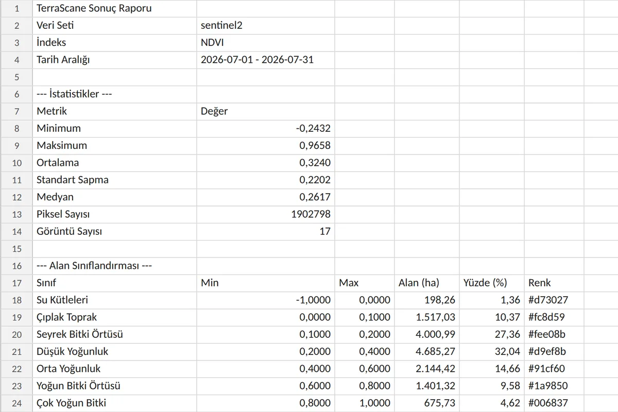Click the Minimum value '-0,2432'

[266, 128]
